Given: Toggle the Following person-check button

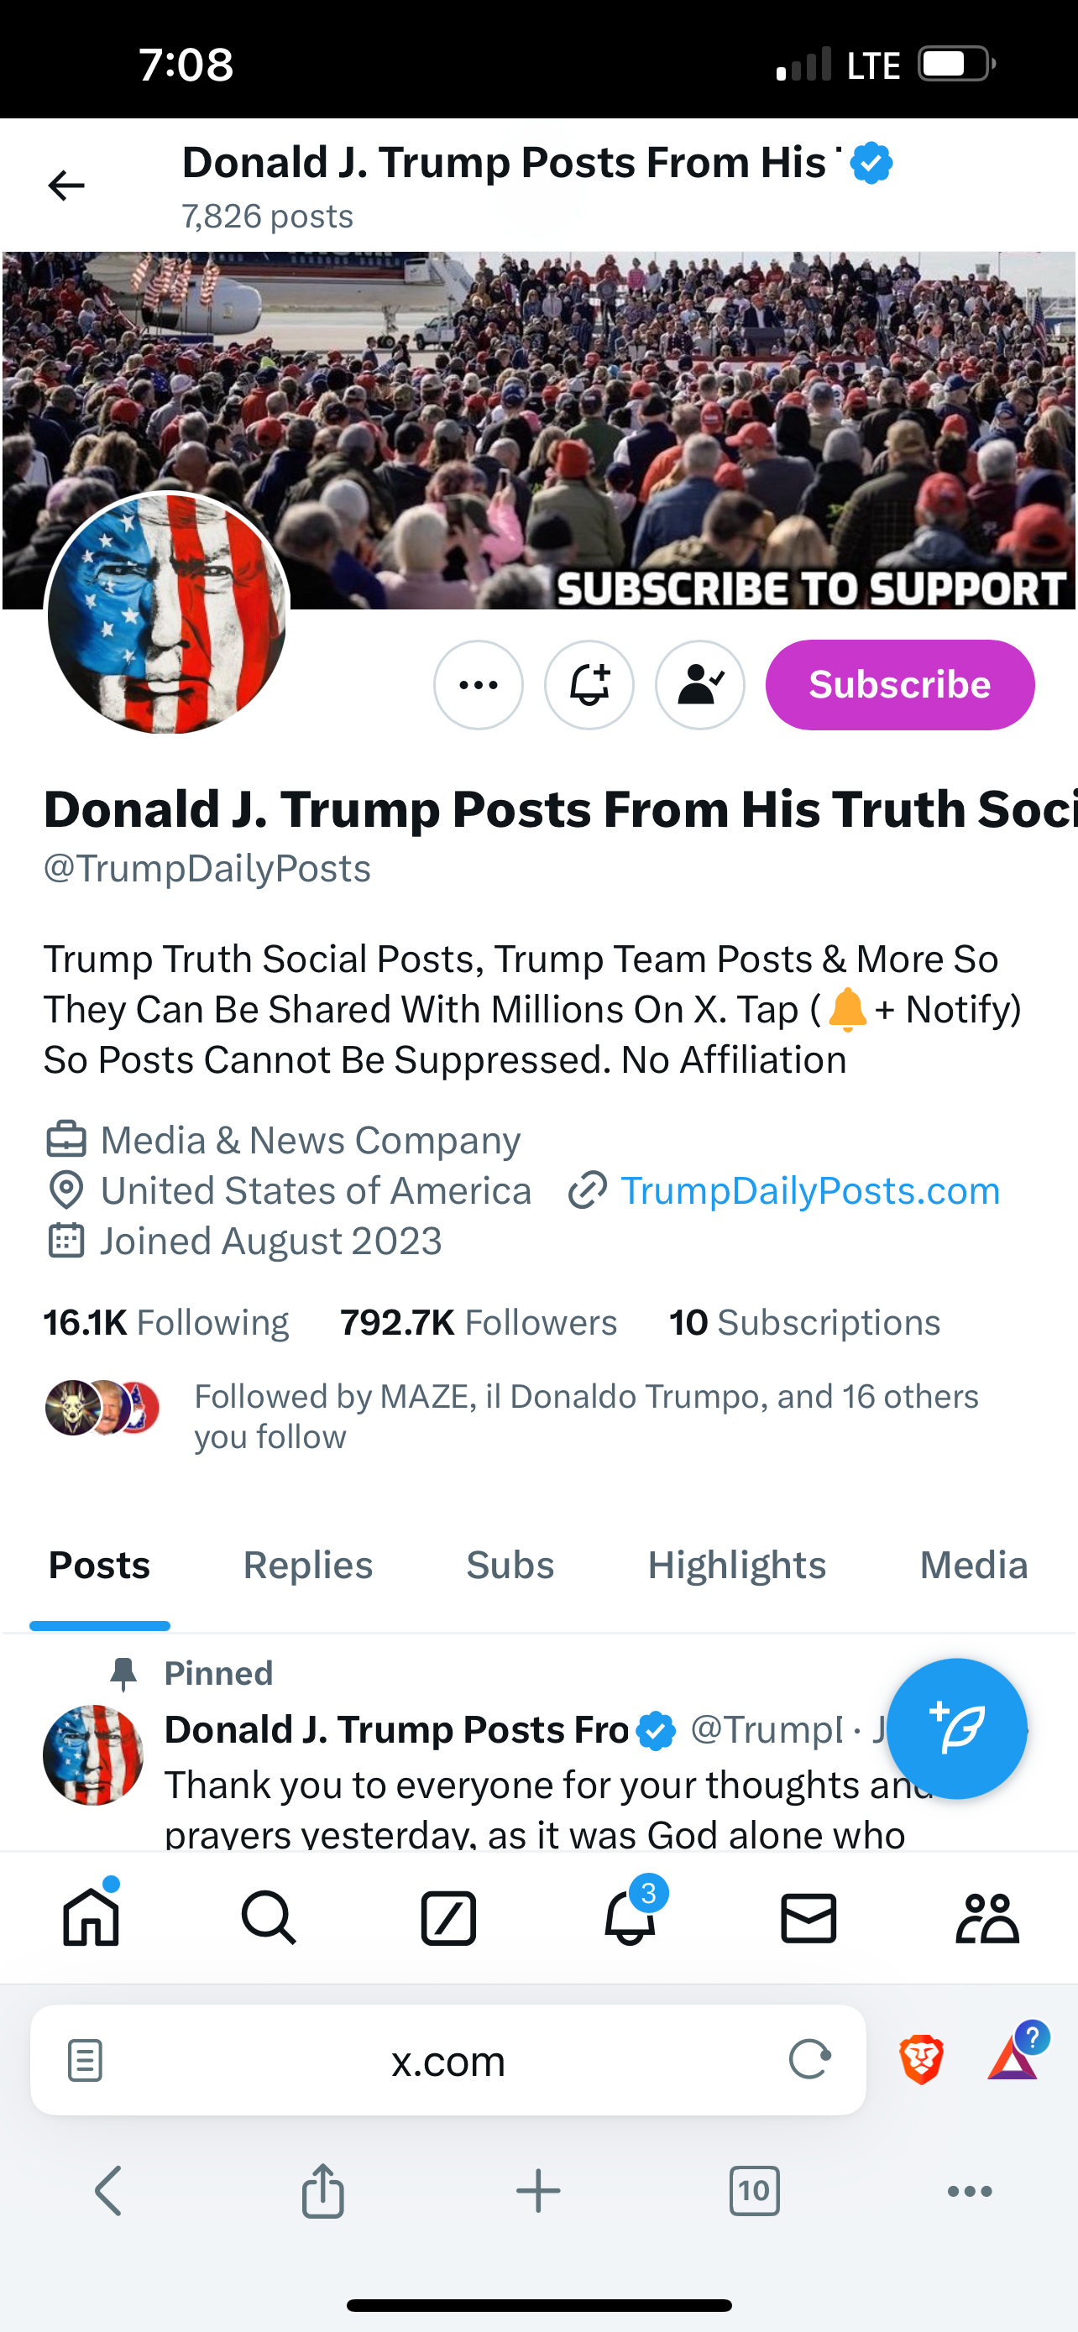Looking at the screenshot, I should (699, 685).
